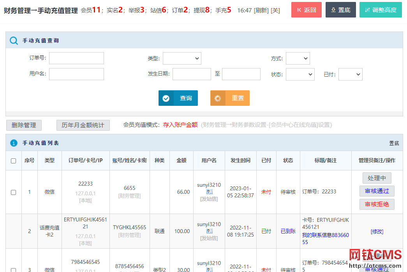Open the 会员 notification link in header
The image size is (407, 272).
point(90,11)
